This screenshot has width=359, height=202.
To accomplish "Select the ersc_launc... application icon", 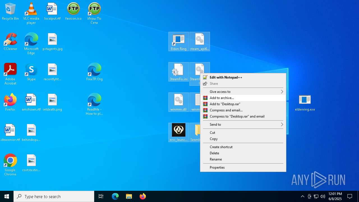I will [x=179, y=132].
